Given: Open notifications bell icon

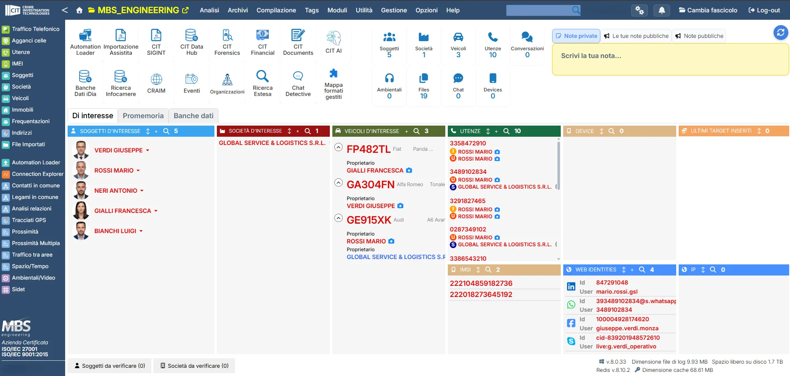Looking at the screenshot, I should pos(662,10).
